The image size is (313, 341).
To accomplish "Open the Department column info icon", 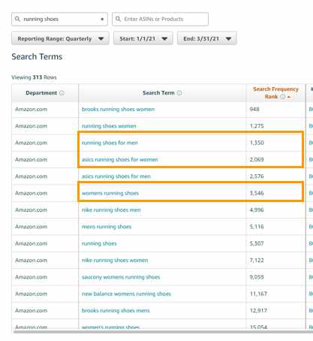I will (x=62, y=93).
